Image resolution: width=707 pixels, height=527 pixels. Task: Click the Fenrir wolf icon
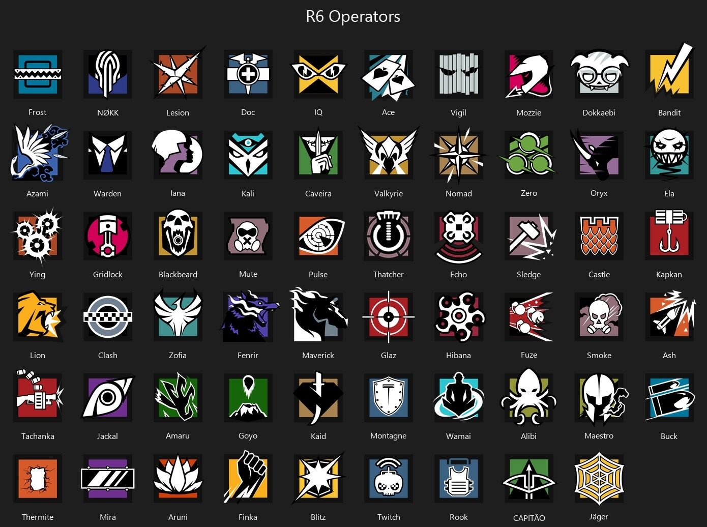(x=249, y=316)
